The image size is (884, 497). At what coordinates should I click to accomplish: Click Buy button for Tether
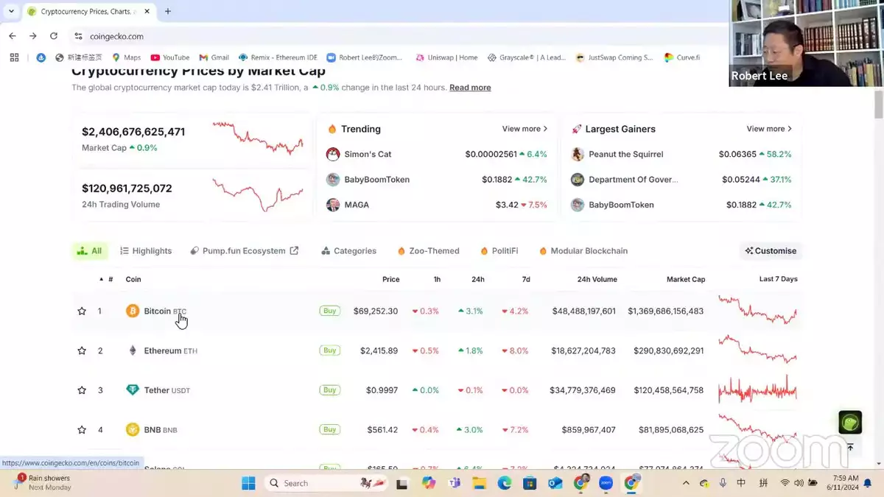pyautogui.click(x=330, y=390)
